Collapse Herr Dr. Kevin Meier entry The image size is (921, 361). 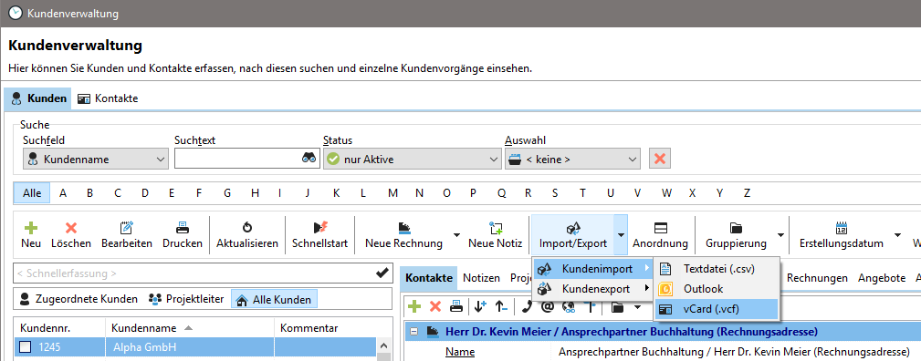(414, 332)
